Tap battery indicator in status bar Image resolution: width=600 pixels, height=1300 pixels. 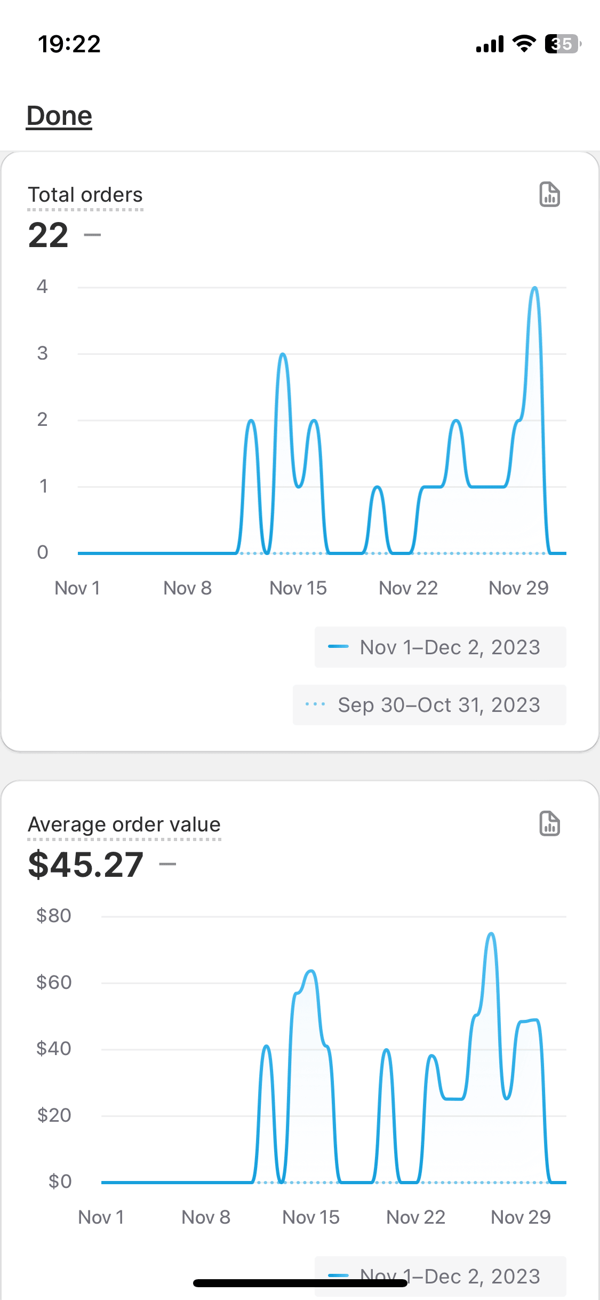563,44
